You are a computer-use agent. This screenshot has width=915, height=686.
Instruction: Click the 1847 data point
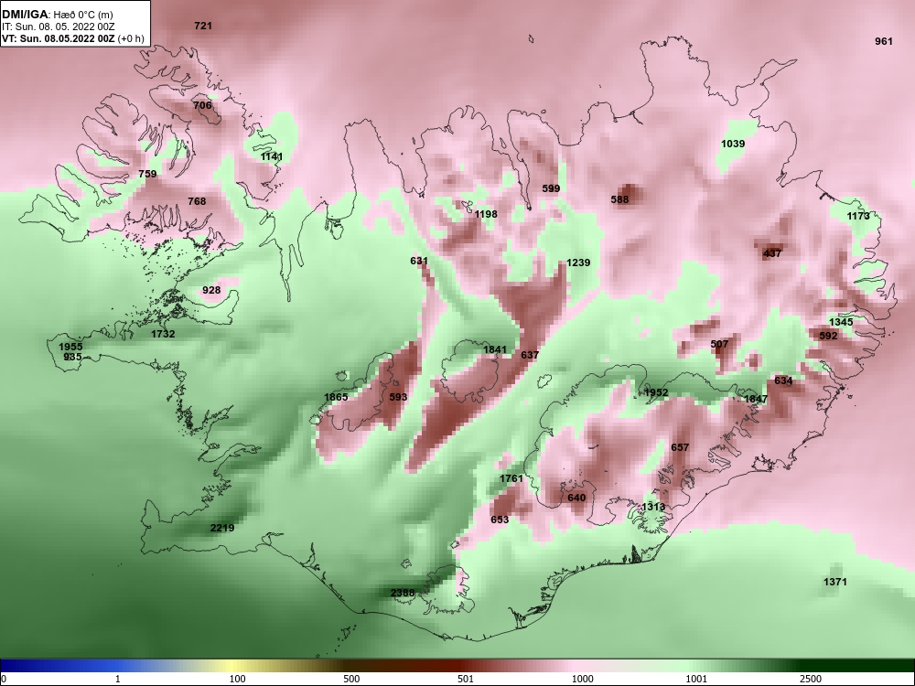(756, 399)
